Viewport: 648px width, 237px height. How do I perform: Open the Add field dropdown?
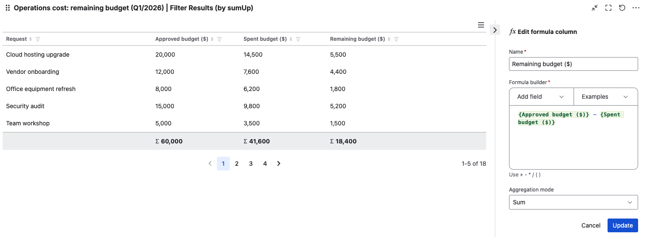(x=541, y=97)
